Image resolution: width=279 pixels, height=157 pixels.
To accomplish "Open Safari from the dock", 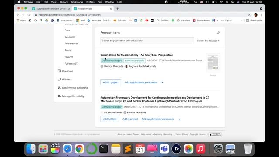I will pyautogui.click(x=67, y=149).
